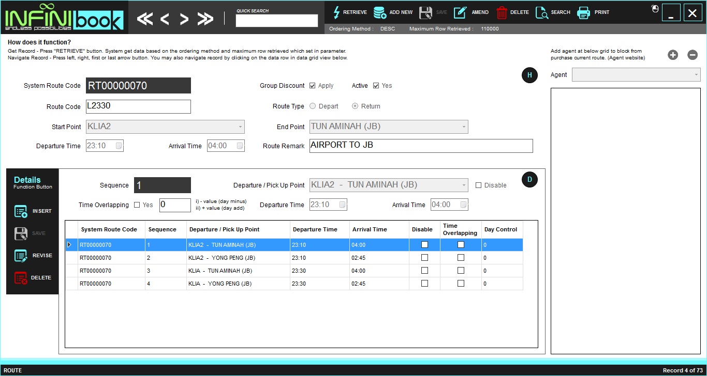The width and height of the screenshot is (707, 376).
Task: Click the Route Code field L2330
Action: pos(138,106)
